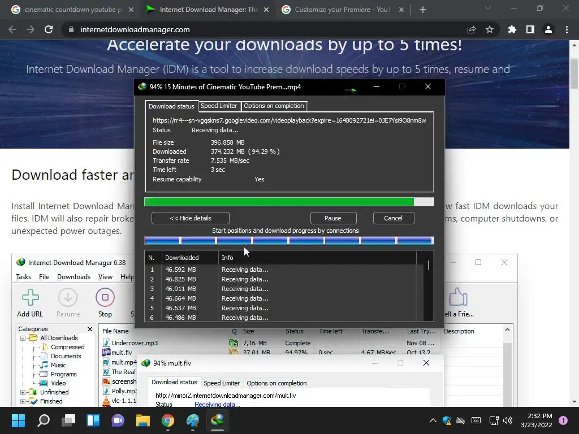Bookmark this page with star icon
The width and height of the screenshot is (579, 434).
(x=490, y=29)
